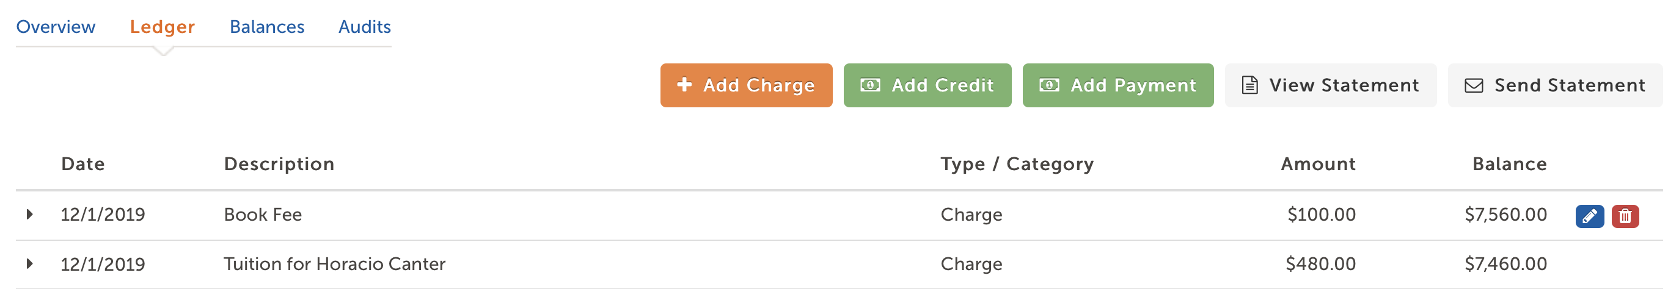Click money icon on Add Credit

point(869,85)
